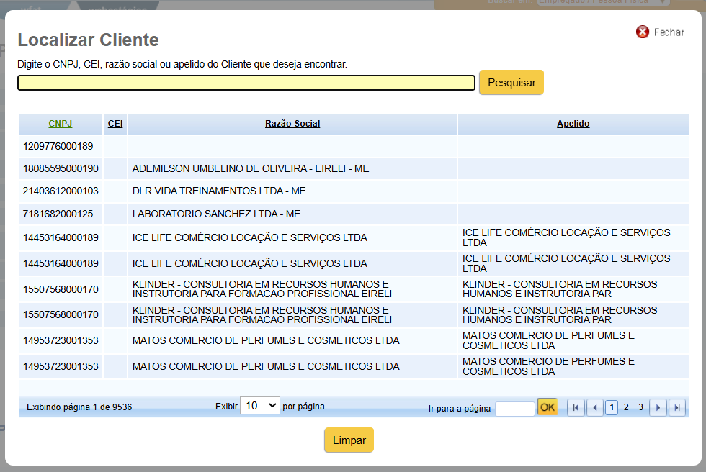The image size is (706, 472).
Task: Sort table by Apelido column header
Action: [573, 124]
